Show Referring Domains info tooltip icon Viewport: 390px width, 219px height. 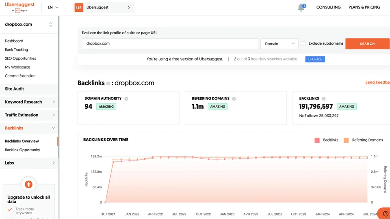234,99
